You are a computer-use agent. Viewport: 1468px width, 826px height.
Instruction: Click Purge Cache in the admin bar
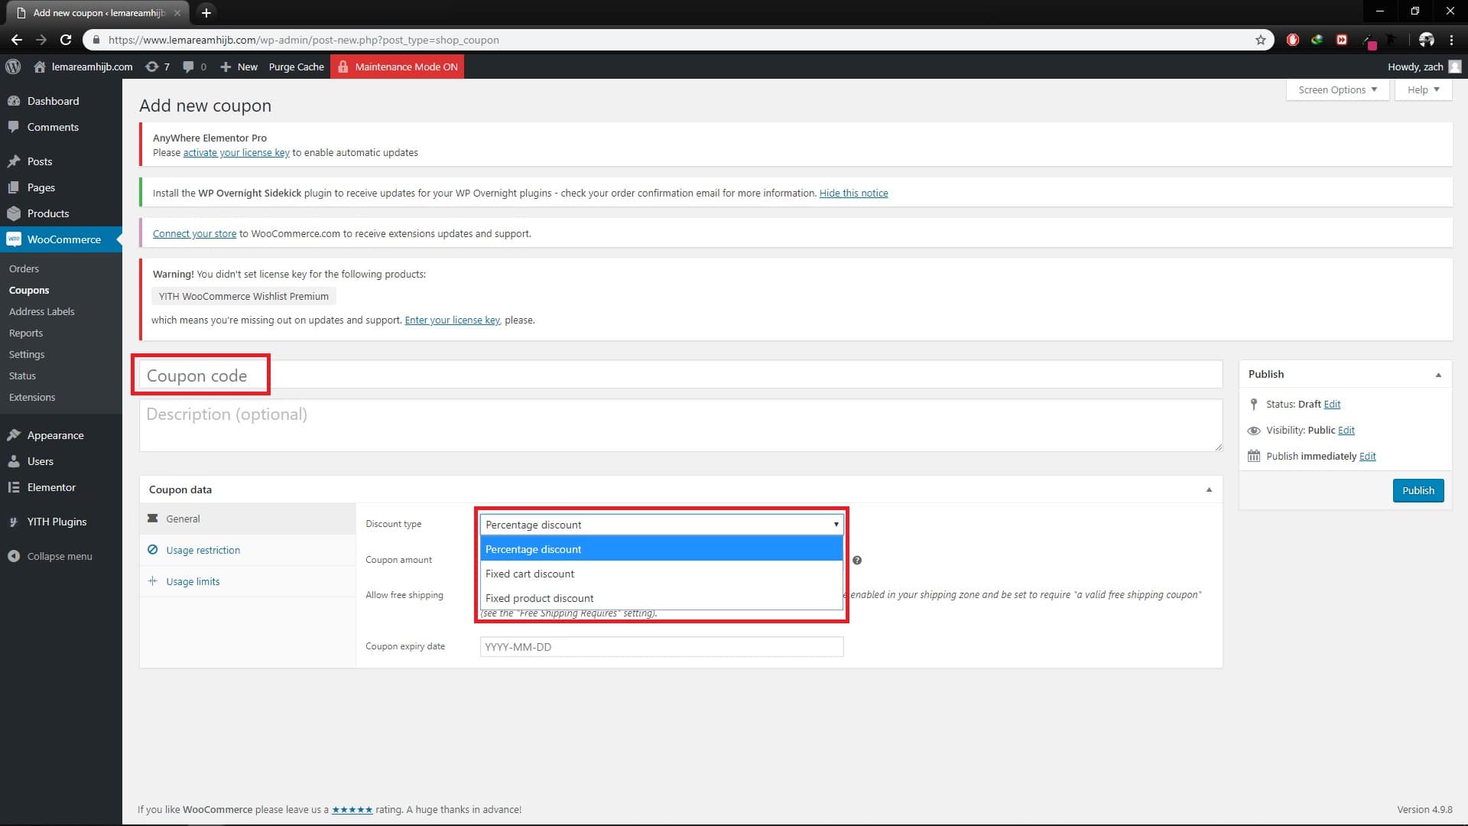pyautogui.click(x=296, y=67)
